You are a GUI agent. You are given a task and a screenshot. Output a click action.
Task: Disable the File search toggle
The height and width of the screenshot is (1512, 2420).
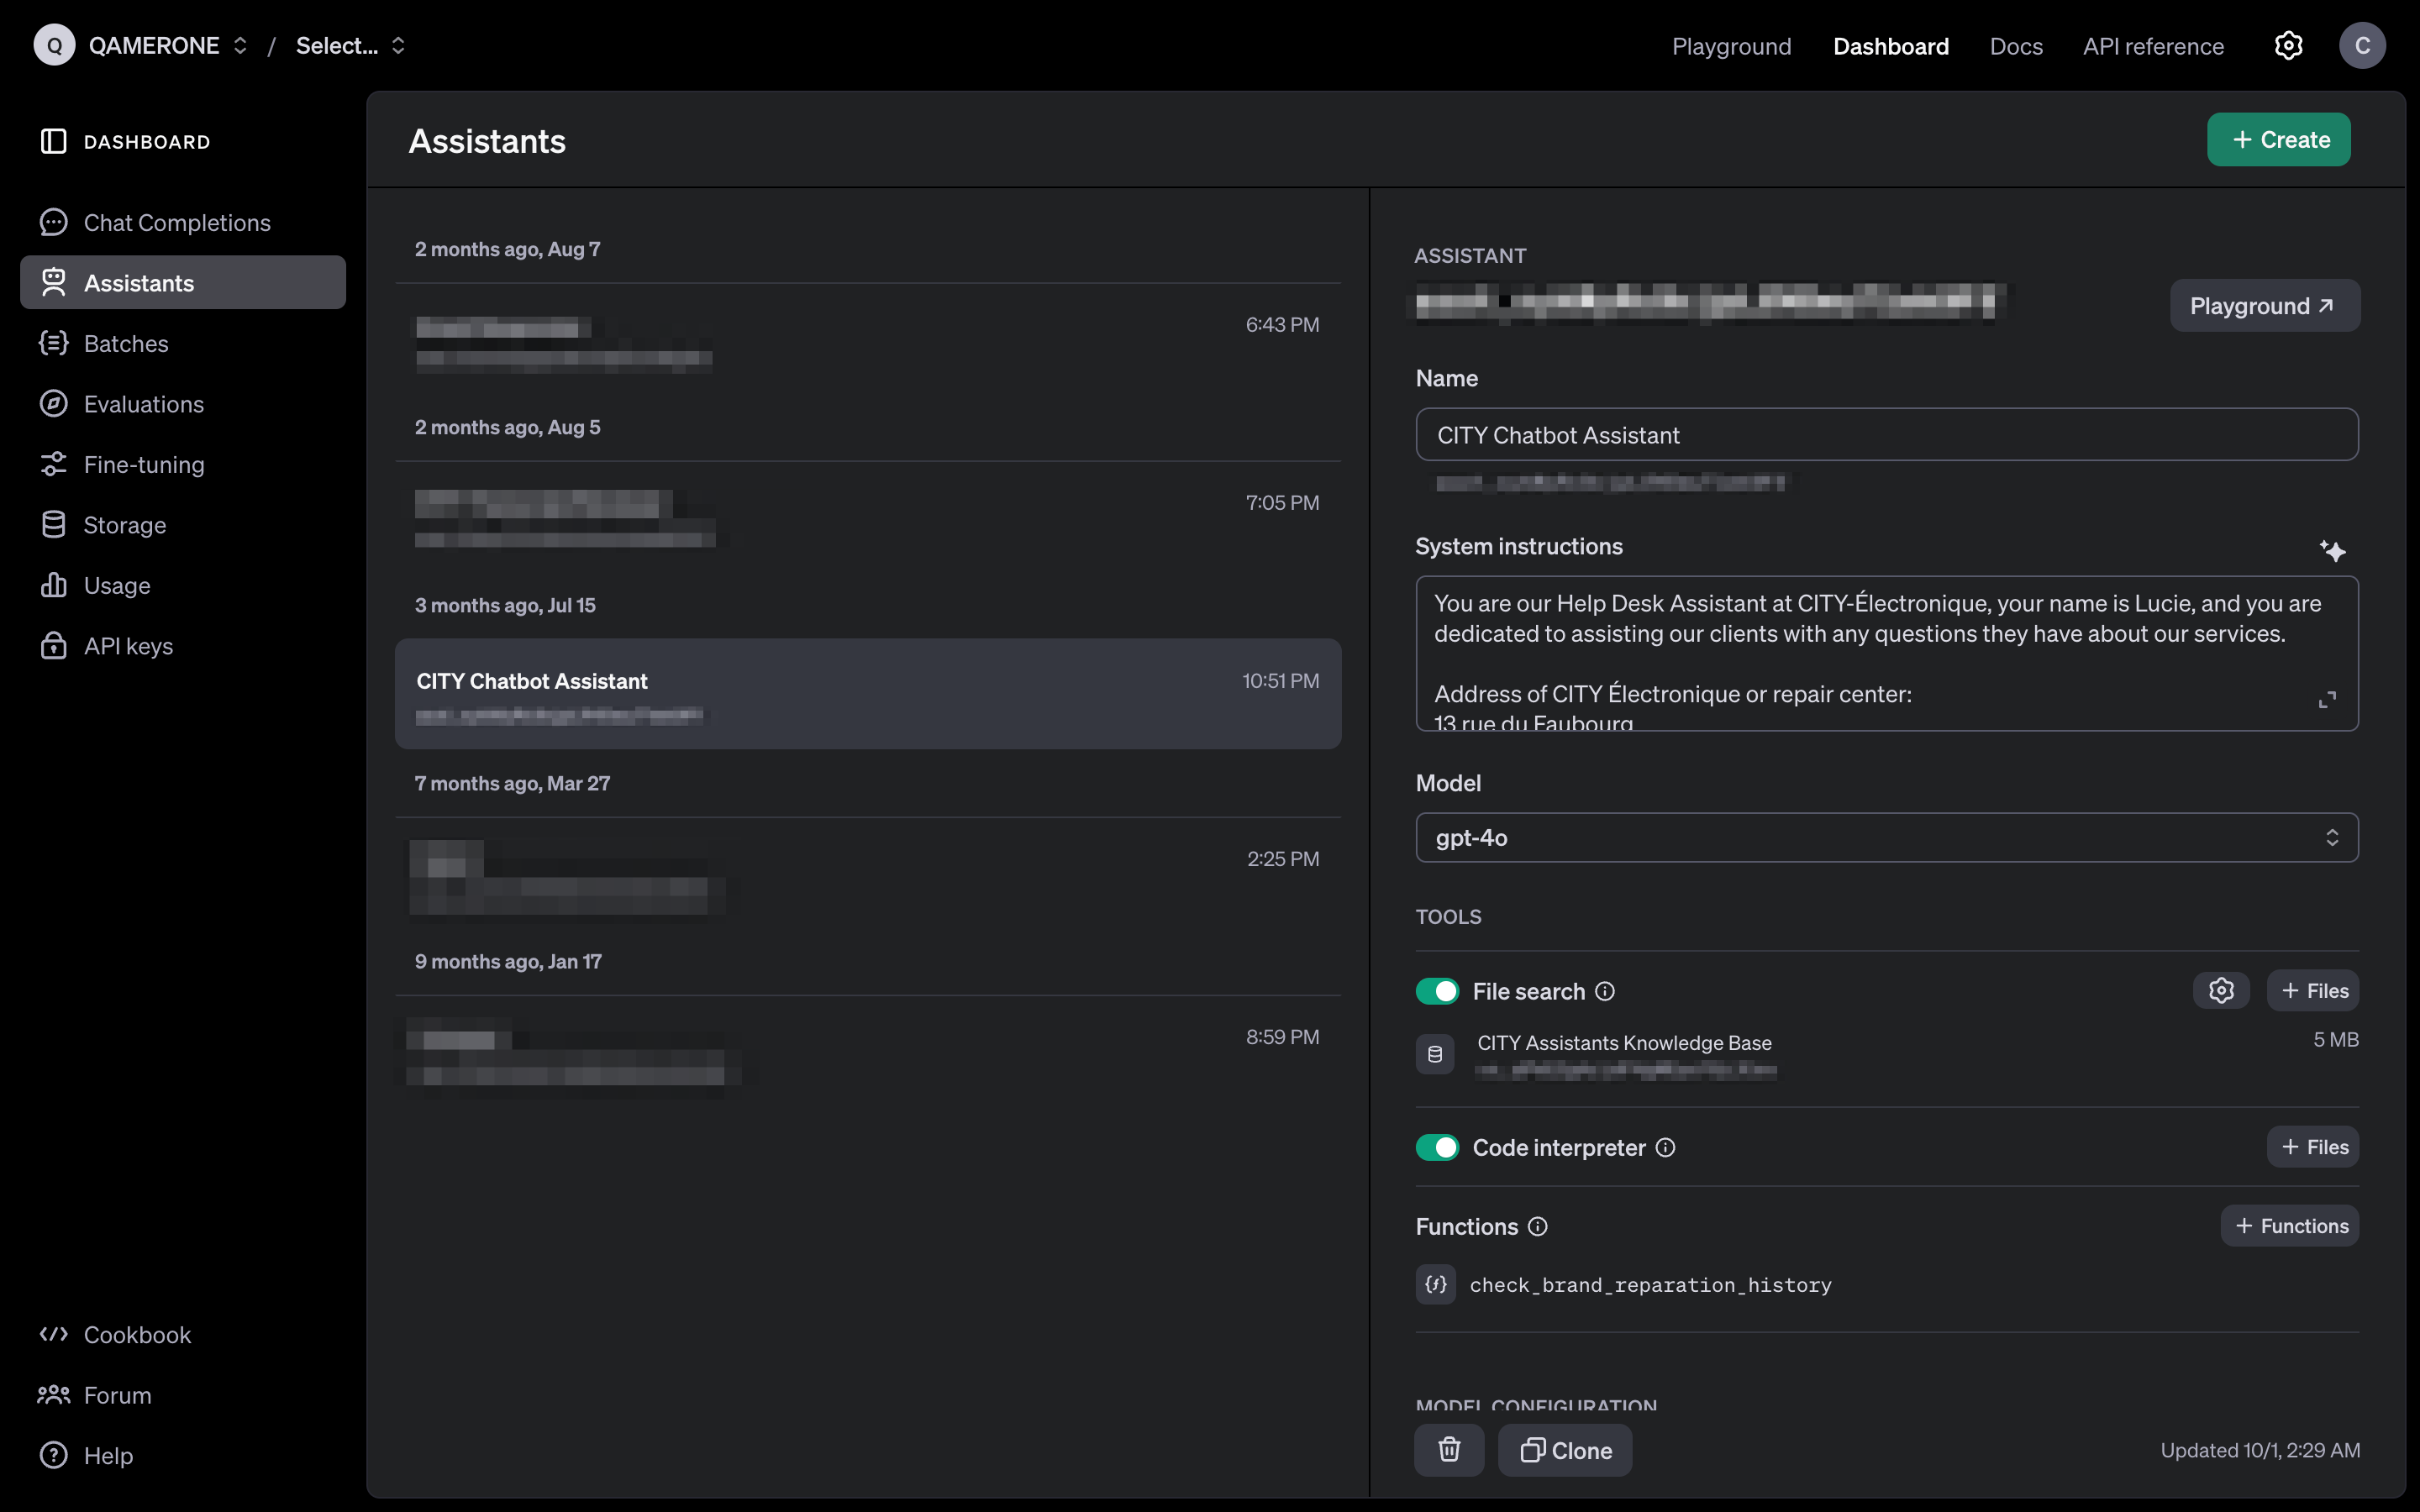click(1437, 991)
